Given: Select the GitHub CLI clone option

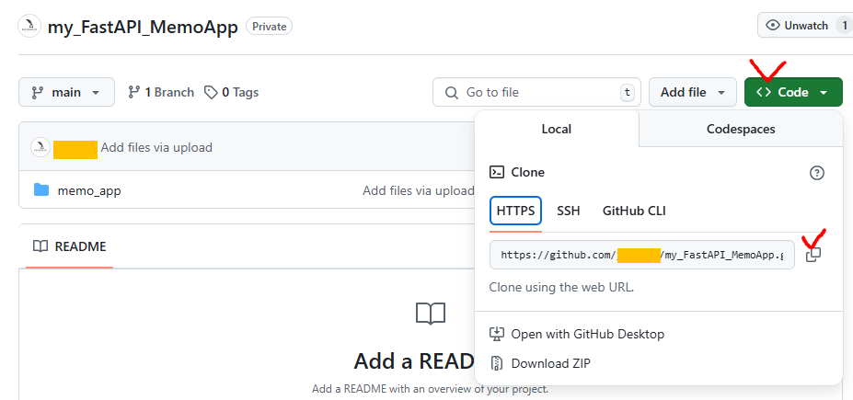Looking at the screenshot, I should click(634, 211).
